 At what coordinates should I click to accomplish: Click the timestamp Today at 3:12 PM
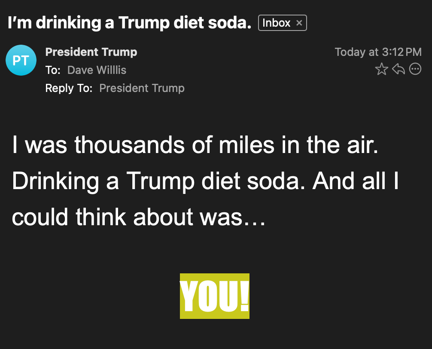378,52
